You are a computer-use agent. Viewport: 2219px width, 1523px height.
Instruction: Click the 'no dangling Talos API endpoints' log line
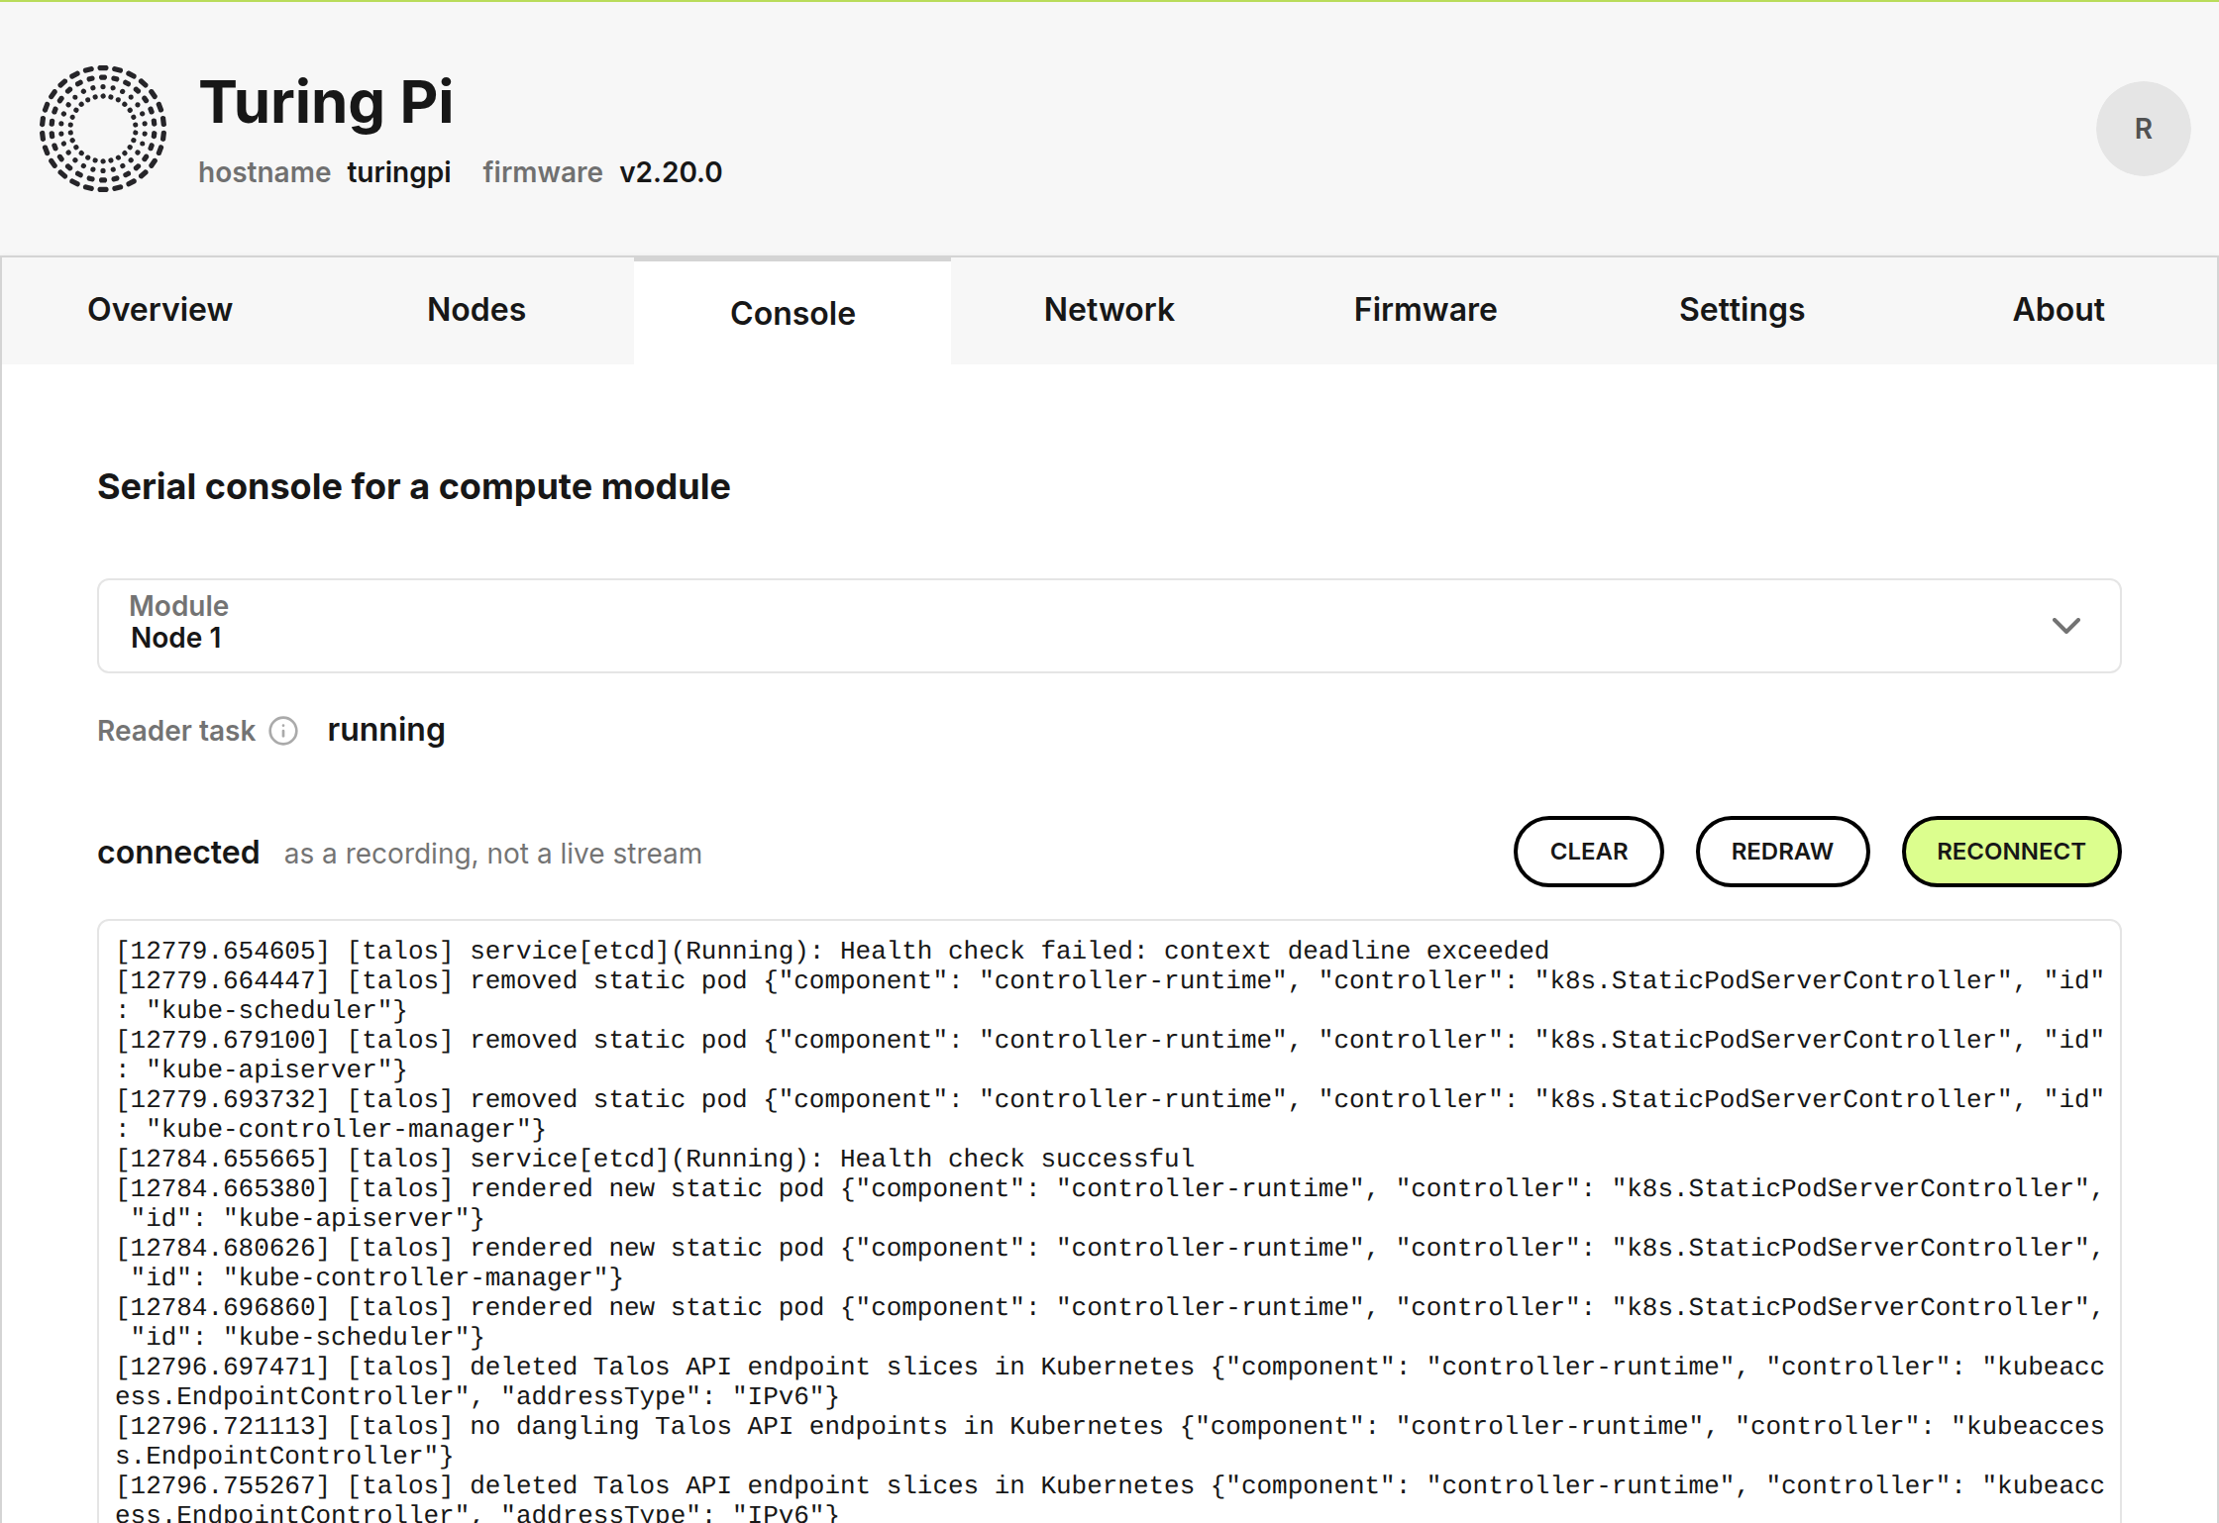coord(1109,1441)
